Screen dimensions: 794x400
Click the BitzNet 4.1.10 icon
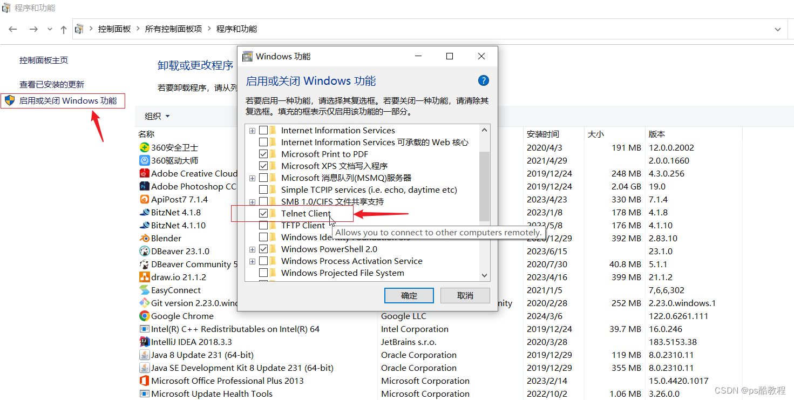144,225
